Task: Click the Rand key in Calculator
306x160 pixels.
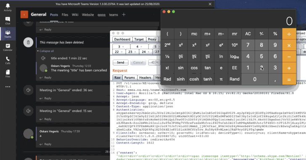Action: tap(235, 79)
